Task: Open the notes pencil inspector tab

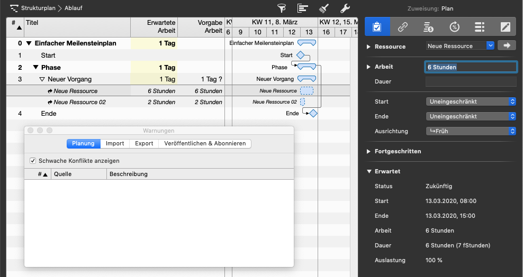Action: 505,26
